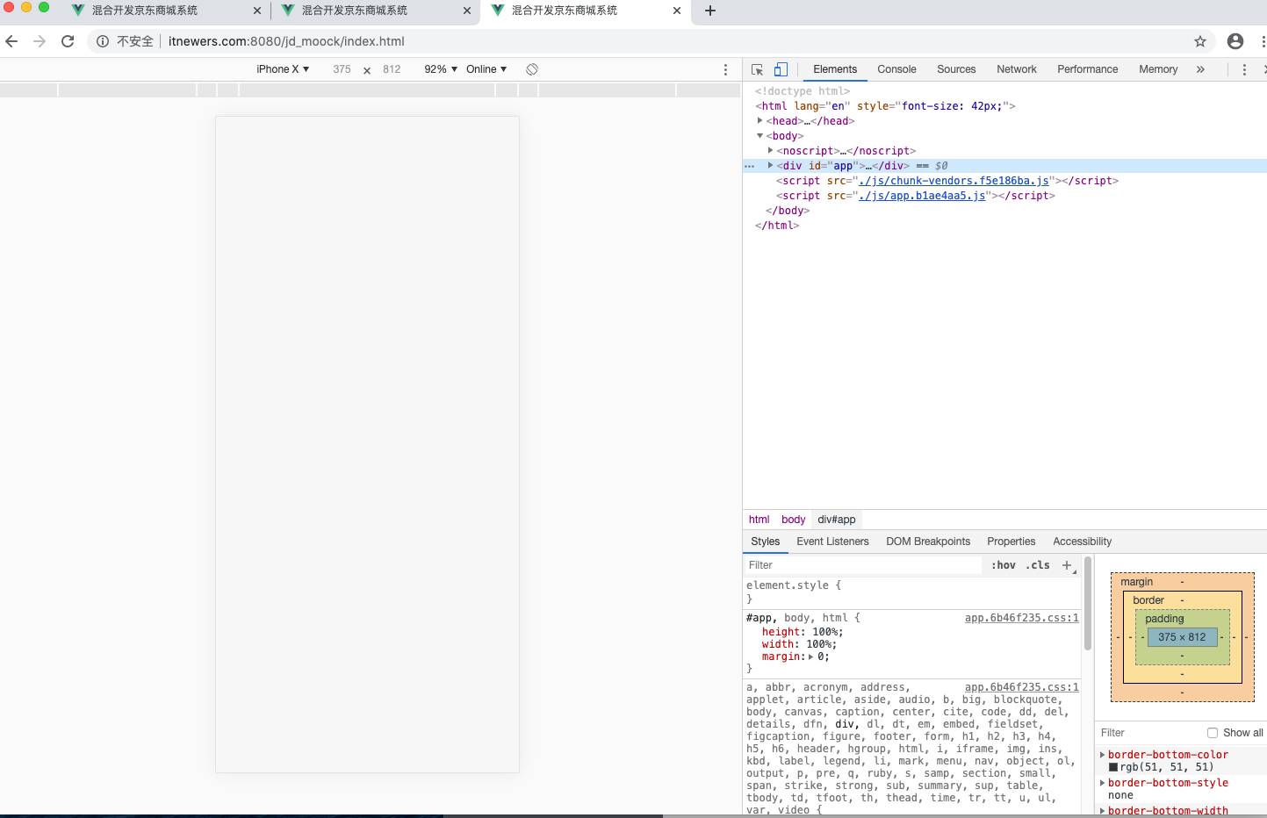The height and width of the screenshot is (818, 1267).
Task: Click html in the breadcrumb bar
Action: click(759, 520)
